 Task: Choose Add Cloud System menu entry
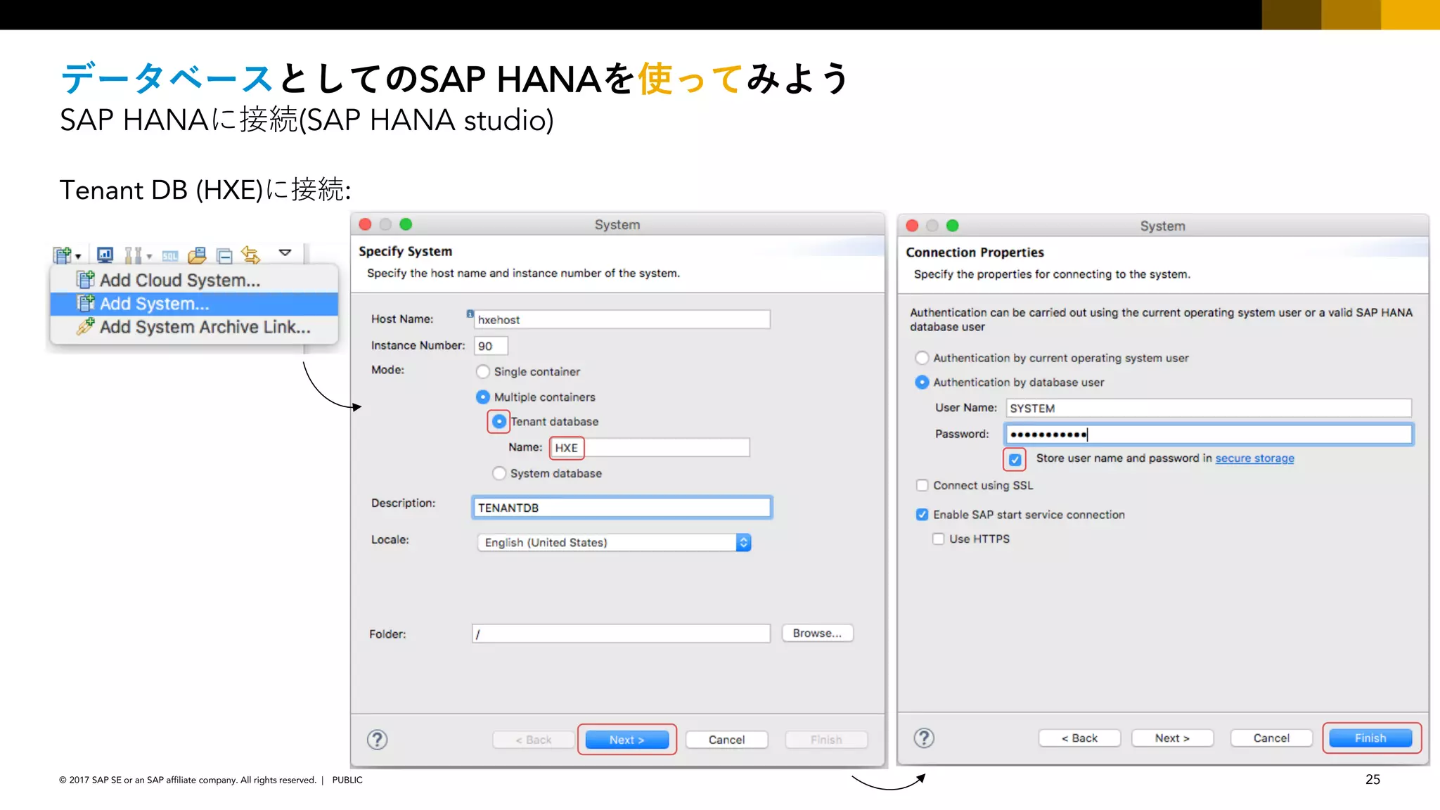click(194, 280)
